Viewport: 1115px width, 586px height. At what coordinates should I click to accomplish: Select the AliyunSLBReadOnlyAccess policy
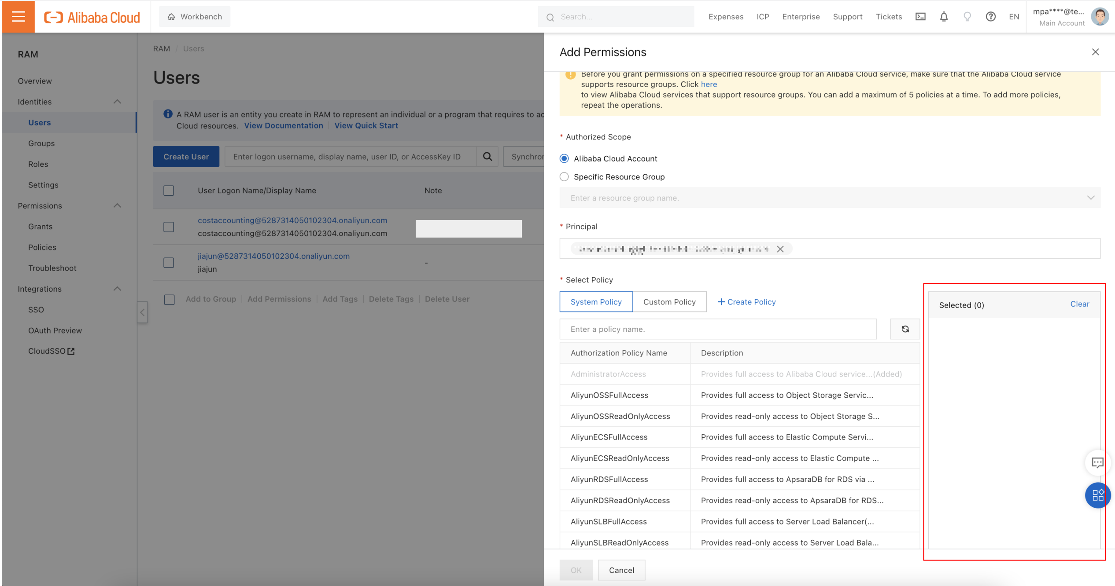coord(739,541)
